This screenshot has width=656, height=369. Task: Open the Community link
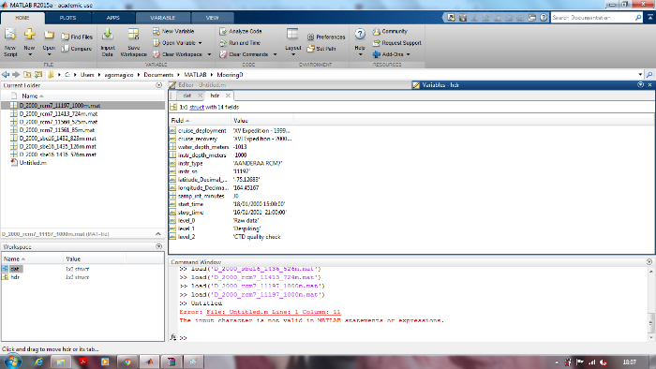point(390,31)
